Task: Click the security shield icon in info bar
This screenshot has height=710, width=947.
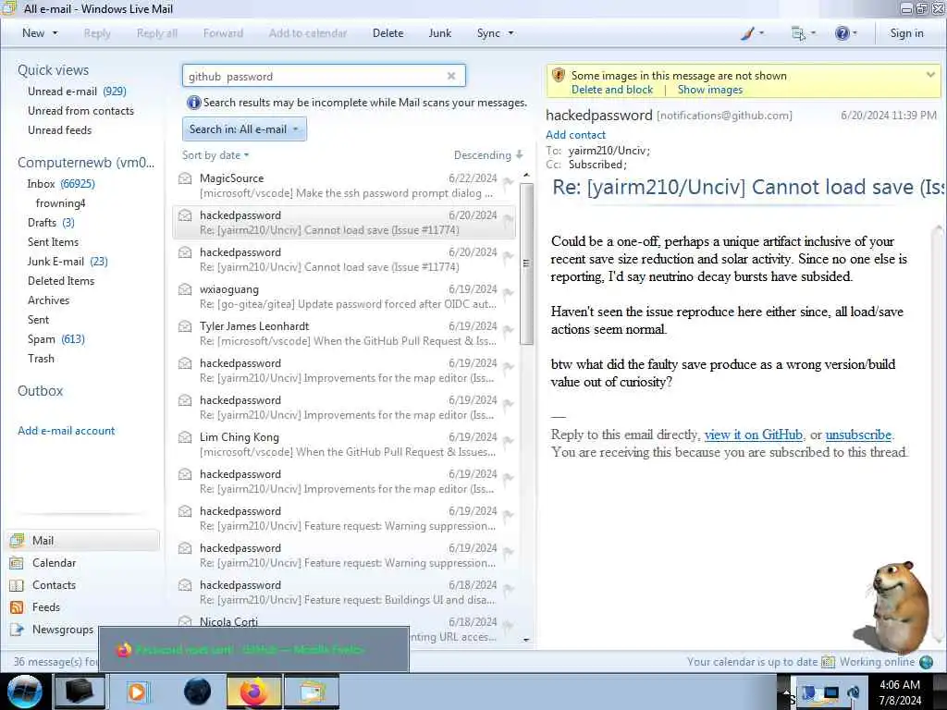Action: pos(559,76)
